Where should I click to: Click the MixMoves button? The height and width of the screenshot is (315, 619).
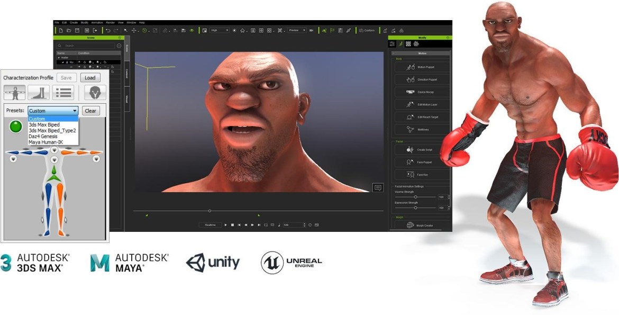click(422, 130)
